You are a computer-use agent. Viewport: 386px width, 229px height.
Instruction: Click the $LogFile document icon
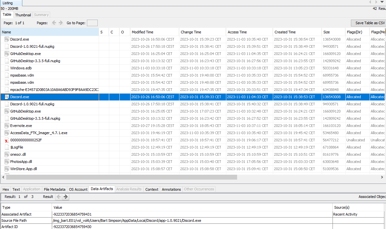tap(7, 147)
